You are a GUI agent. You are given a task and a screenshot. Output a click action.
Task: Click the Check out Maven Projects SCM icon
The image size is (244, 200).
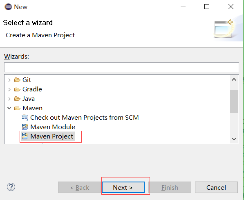point(25,117)
